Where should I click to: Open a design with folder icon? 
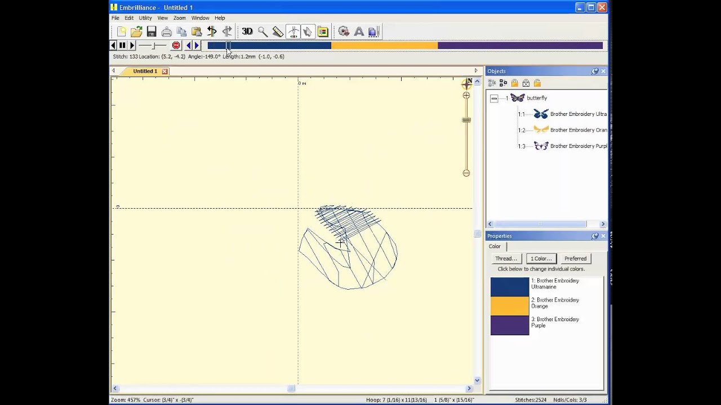pos(136,31)
